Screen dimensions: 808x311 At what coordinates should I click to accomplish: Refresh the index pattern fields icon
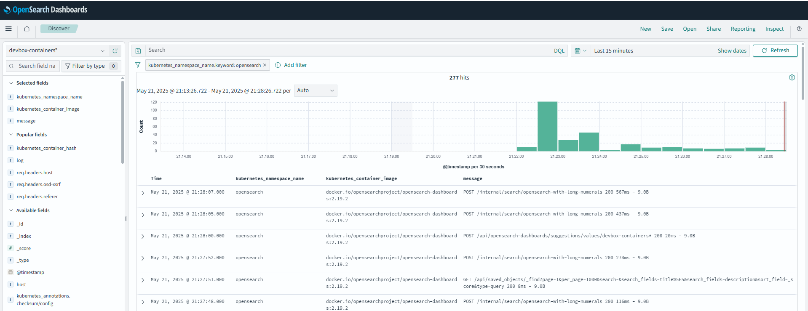(x=115, y=51)
